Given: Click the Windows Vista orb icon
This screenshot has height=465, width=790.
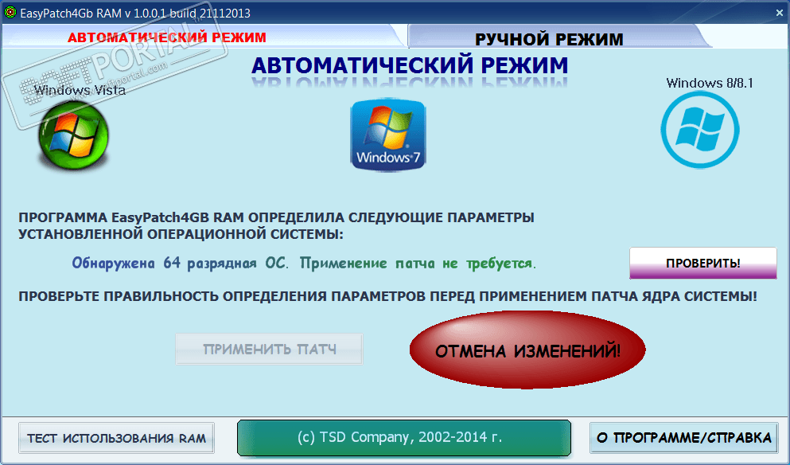Looking at the screenshot, I should pyautogui.click(x=73, y=135).
